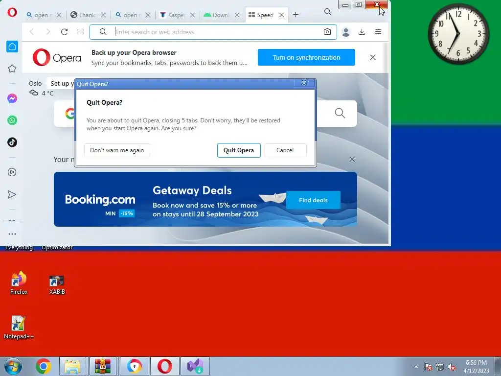Open sidebar setup three-dots menu
The width and height of the screenshot is (501, 376).
(x=12, y=234)
